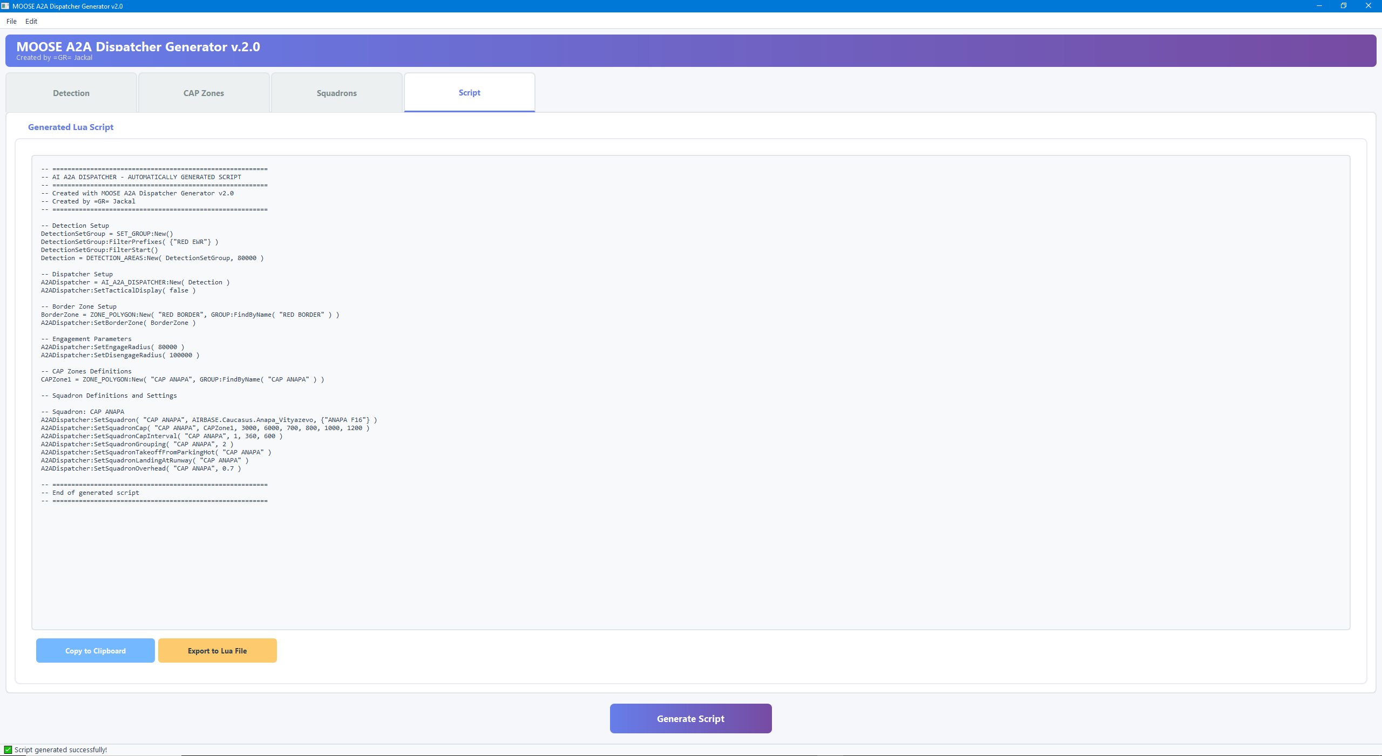Click 'Script generated successfully!' status message

tap(60, 750)
